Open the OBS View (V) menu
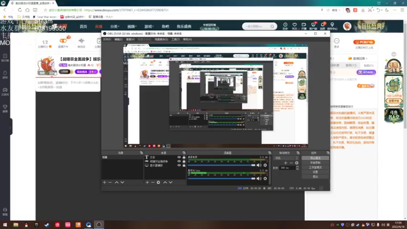Image resolution: width=407 pixels, height=229 pixels. coord(130,40)
